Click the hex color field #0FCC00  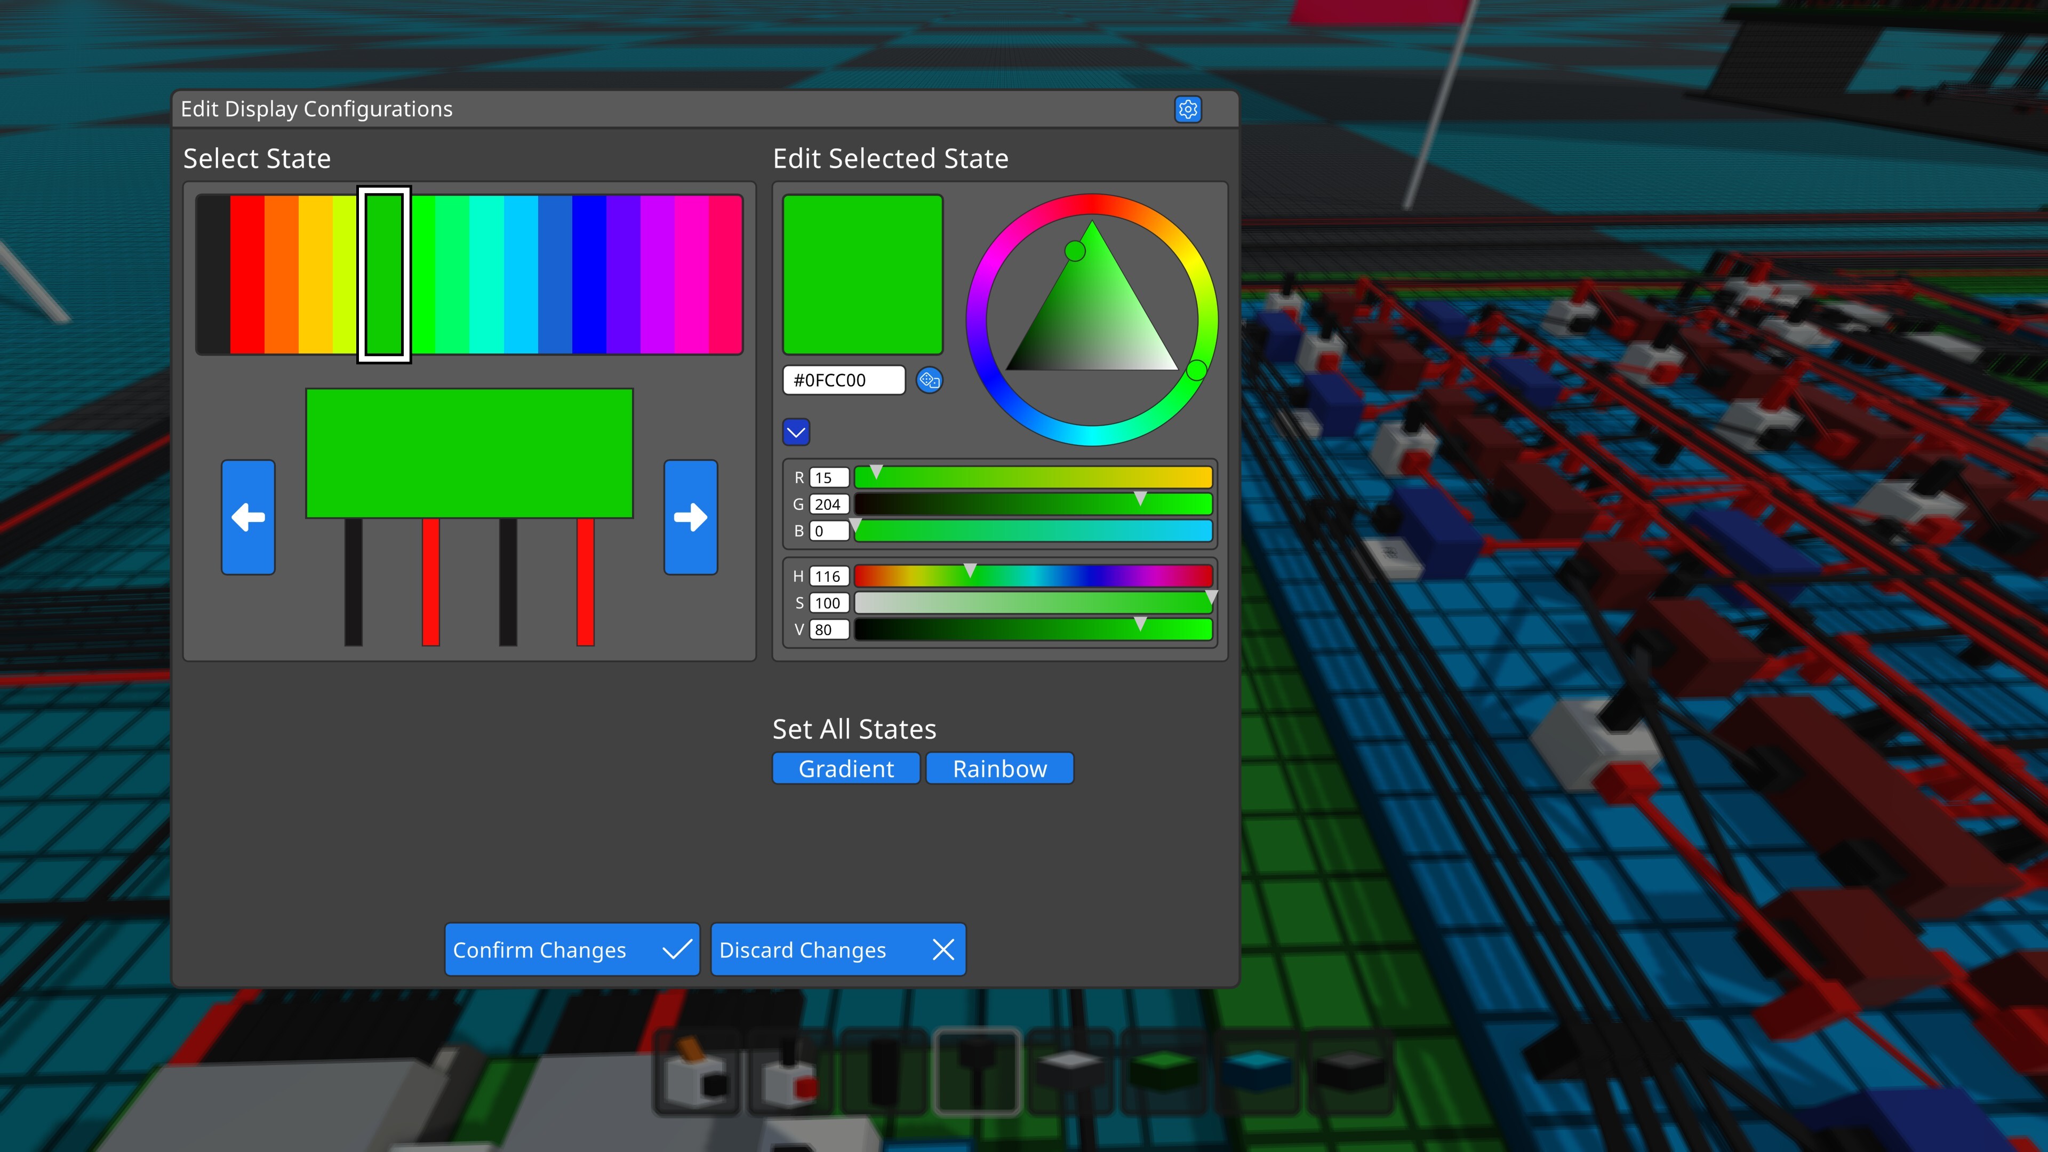pyautogui.click(x=844, y=380)
